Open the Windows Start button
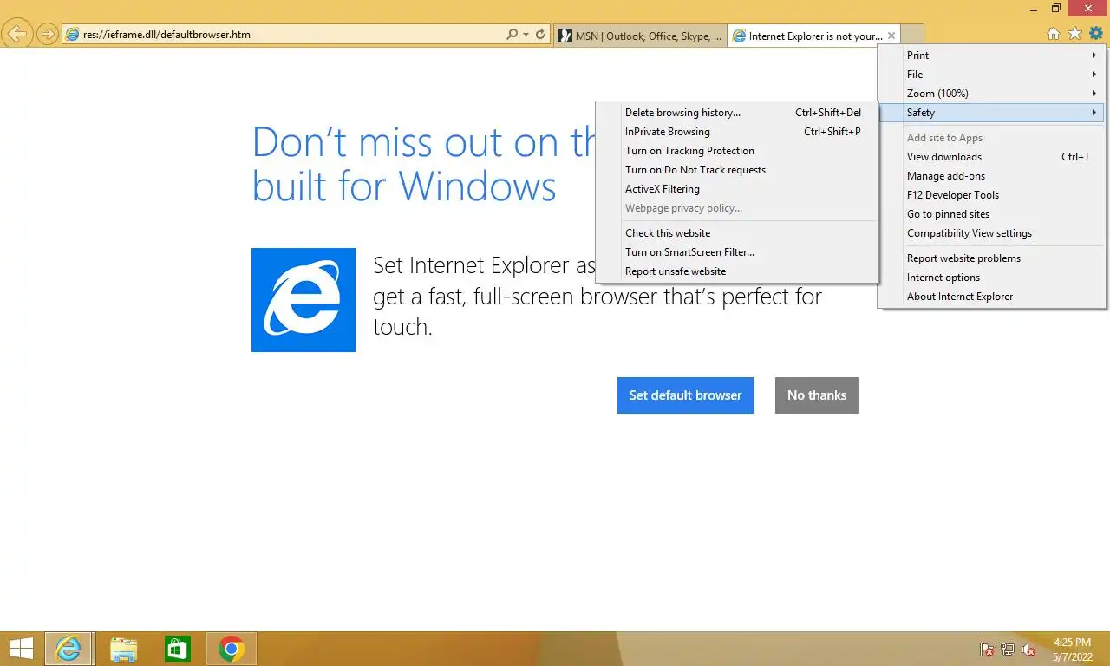The height and width of the screenshot is (666, 1110). point(21,649)
